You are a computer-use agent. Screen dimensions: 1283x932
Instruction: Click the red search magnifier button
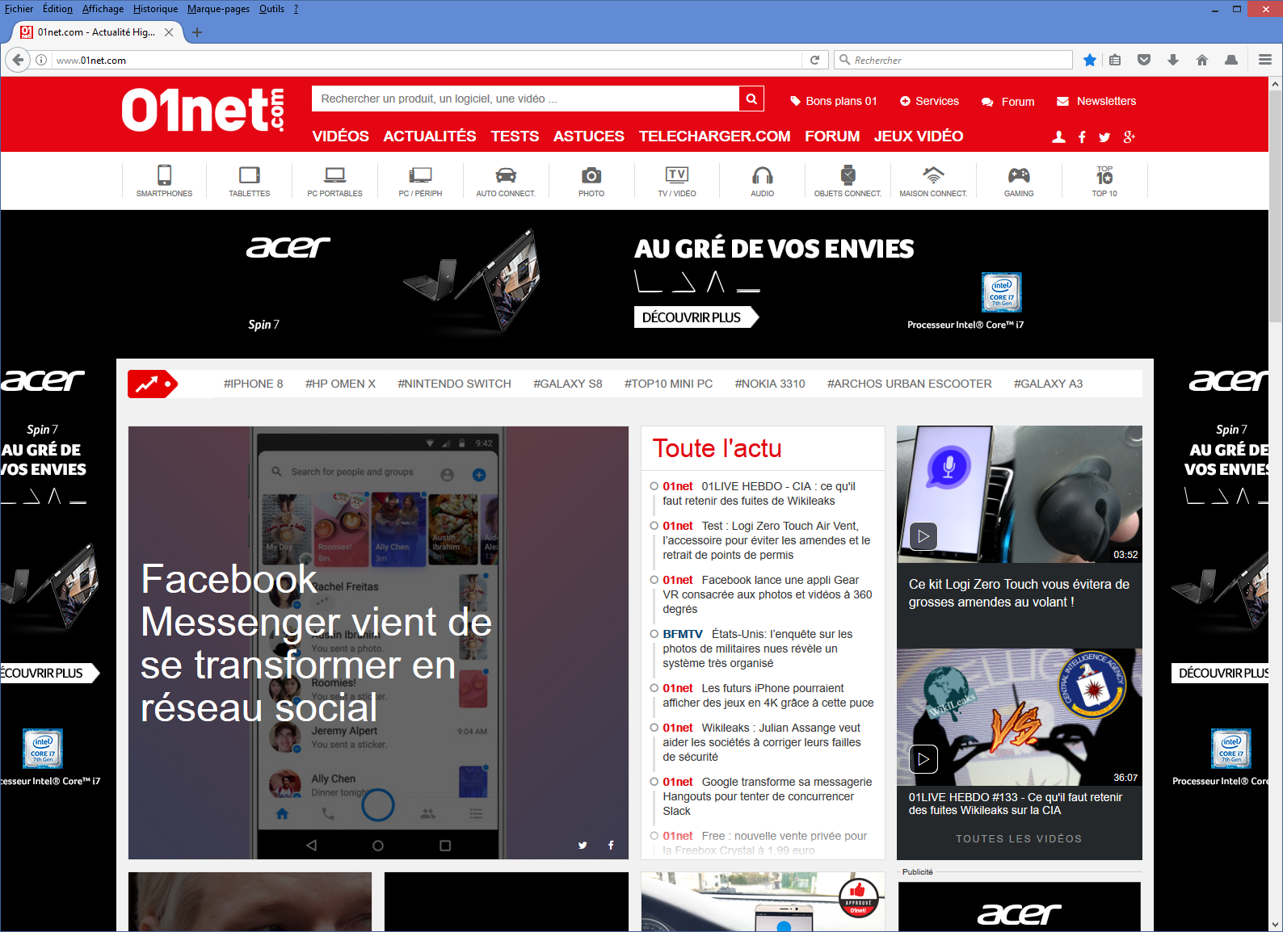[x=751, y=99]
